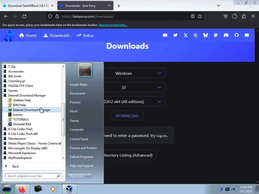Open the version 10 dropdown
This screenshot has width=259, height=194.
[134, 87]
